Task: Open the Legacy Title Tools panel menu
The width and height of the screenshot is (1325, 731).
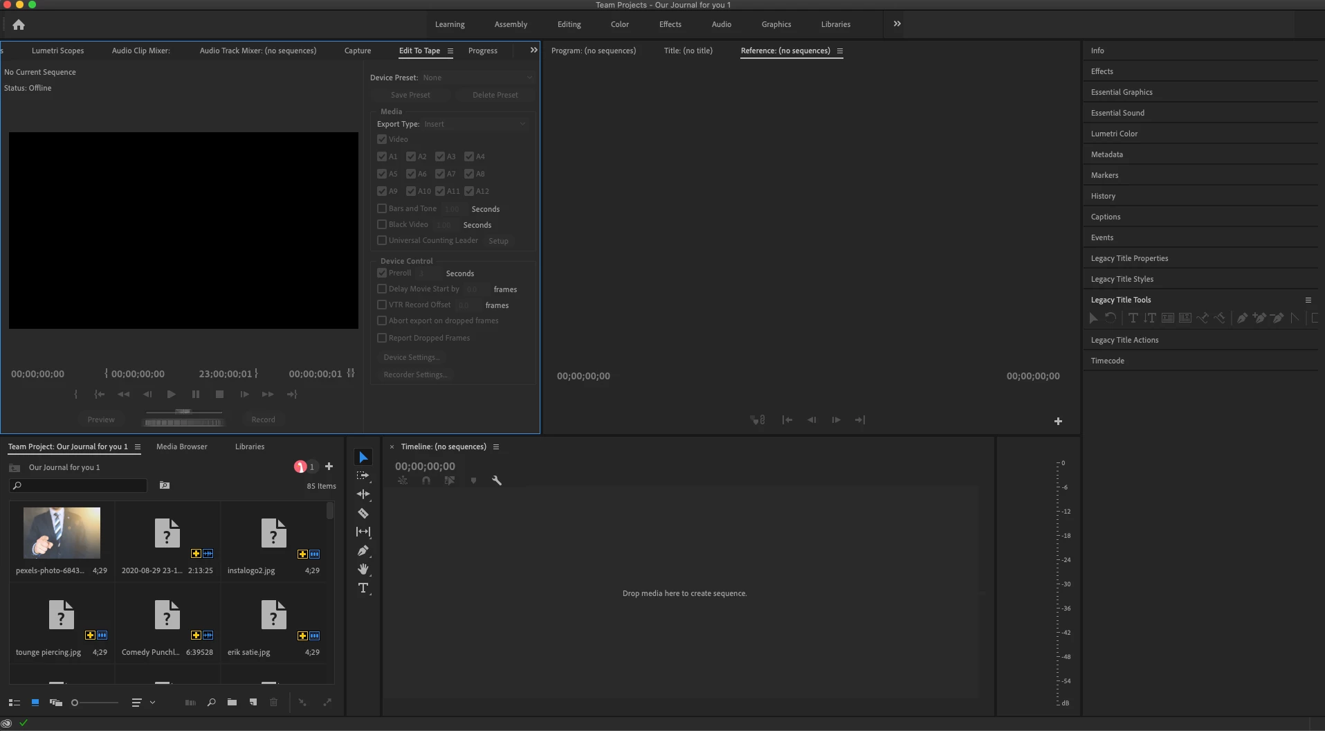Action: (x=1308, y=300)
